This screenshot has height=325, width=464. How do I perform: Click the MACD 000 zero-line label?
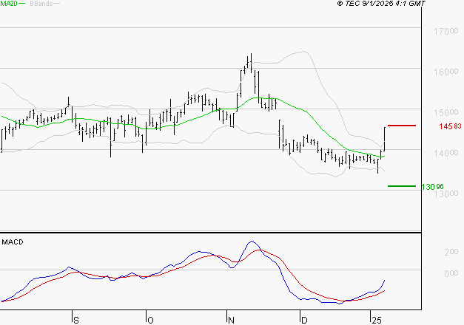[x=451, y=273]
